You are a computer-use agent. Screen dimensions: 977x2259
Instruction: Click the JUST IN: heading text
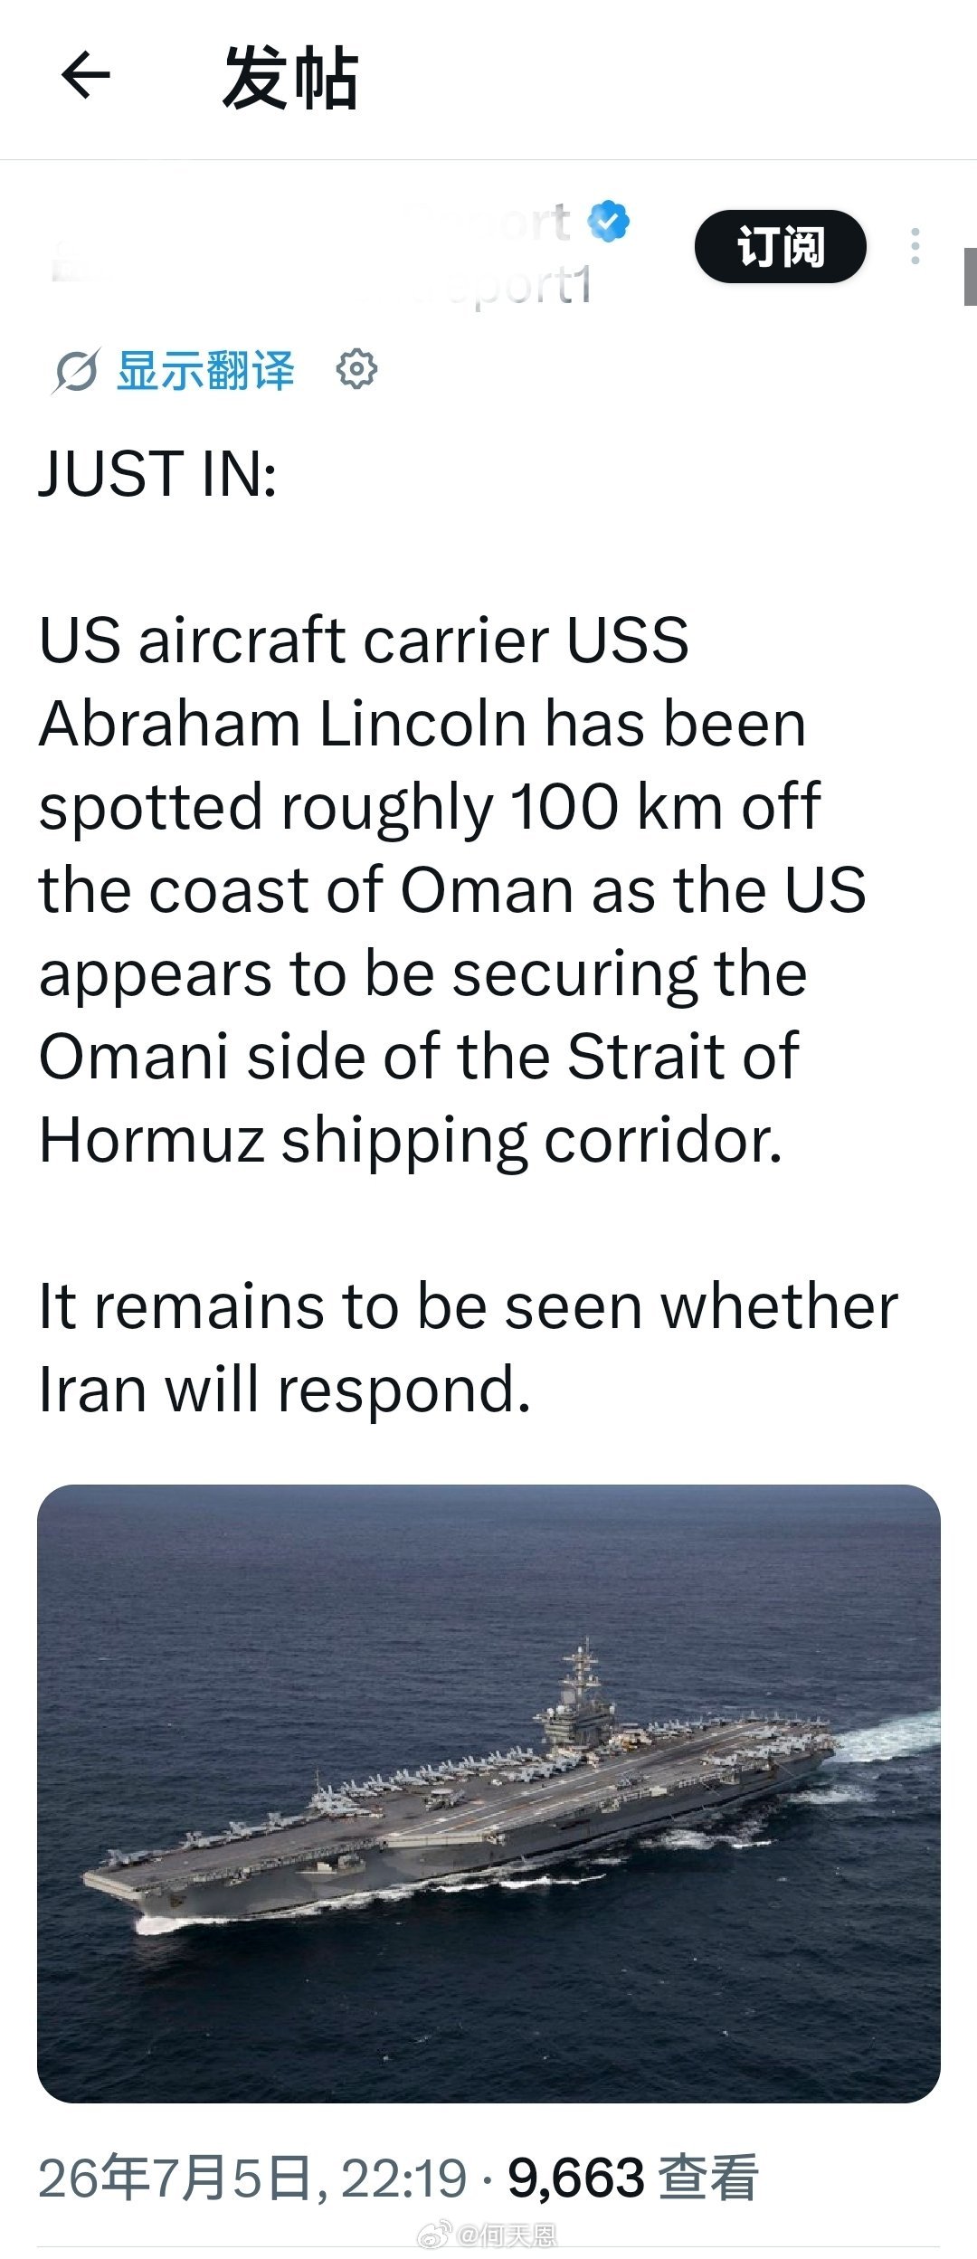[x=157, y=473]
